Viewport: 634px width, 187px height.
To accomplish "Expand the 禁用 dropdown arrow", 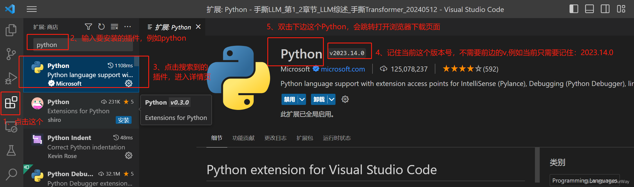I will 302,99.
